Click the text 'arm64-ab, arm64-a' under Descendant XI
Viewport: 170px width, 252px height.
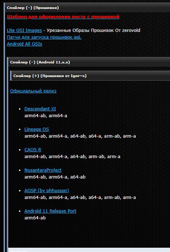click(x=46, y=116)
